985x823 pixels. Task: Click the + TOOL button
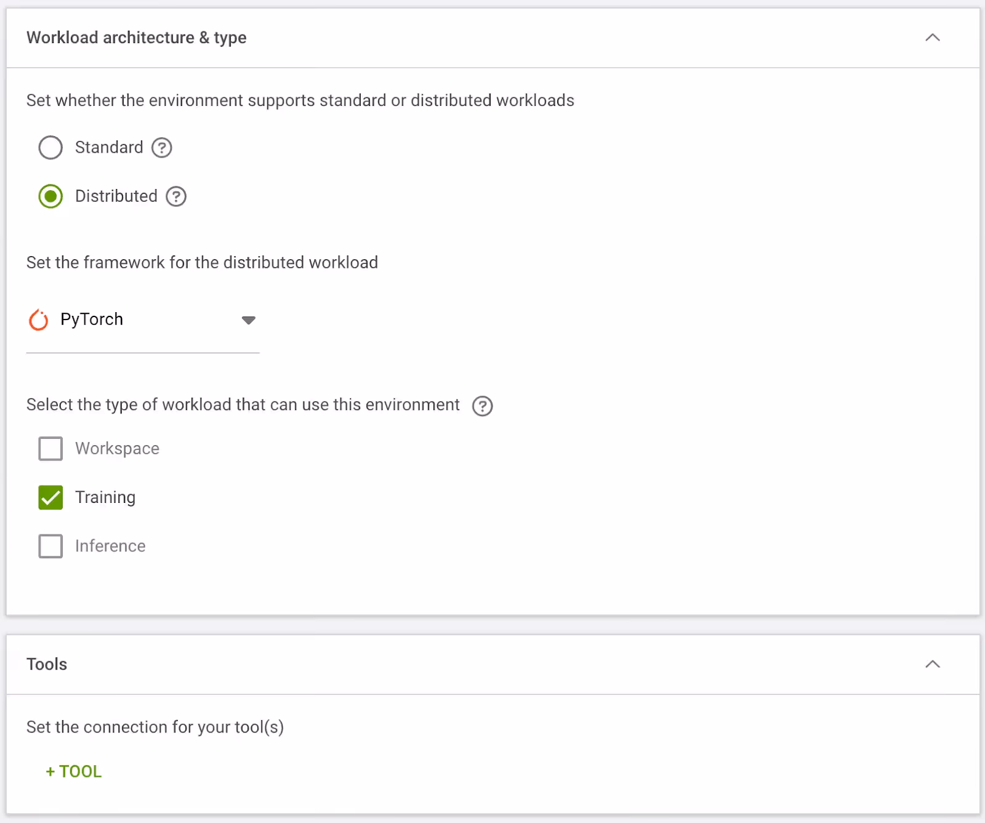tap(73, 771)
